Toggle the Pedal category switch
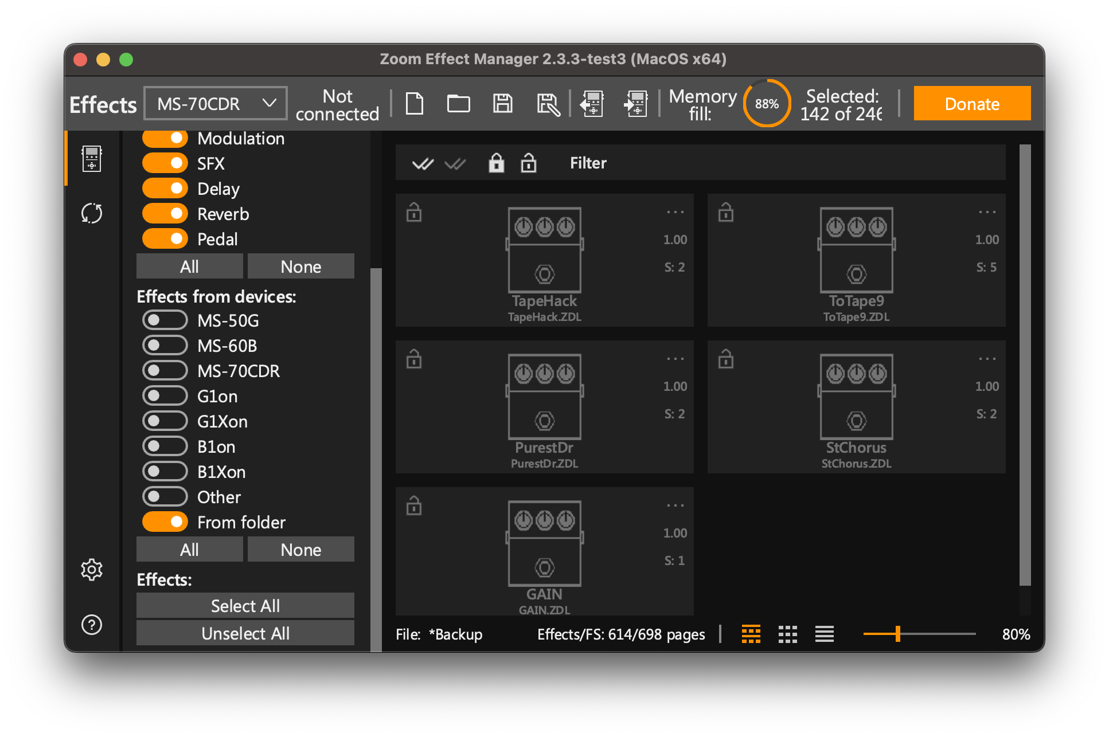 tap(165, 239)
